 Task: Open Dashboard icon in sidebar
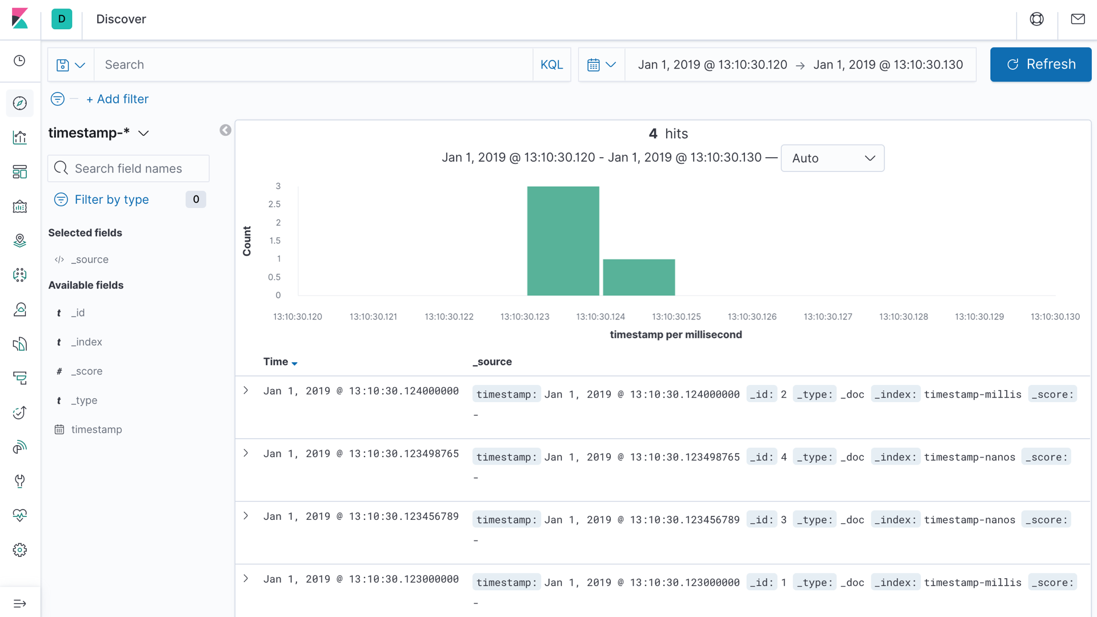20,172
